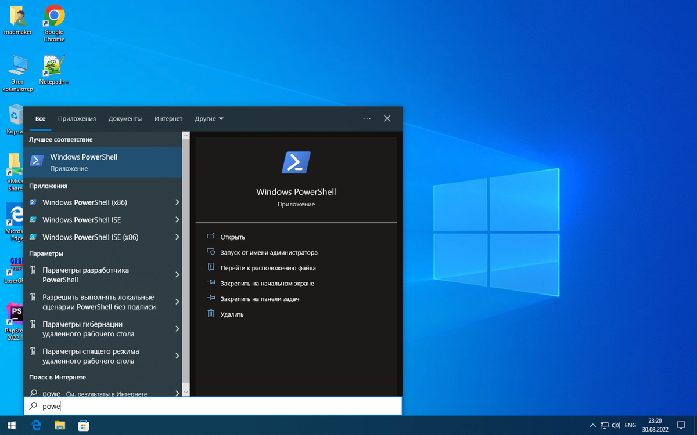The width and height of the screenshot is (697, 435).
Task: Click the results list scrollbar up arrow
Action: 186,136
